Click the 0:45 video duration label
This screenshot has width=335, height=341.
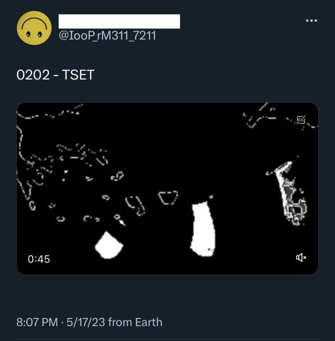pos(39,259)
